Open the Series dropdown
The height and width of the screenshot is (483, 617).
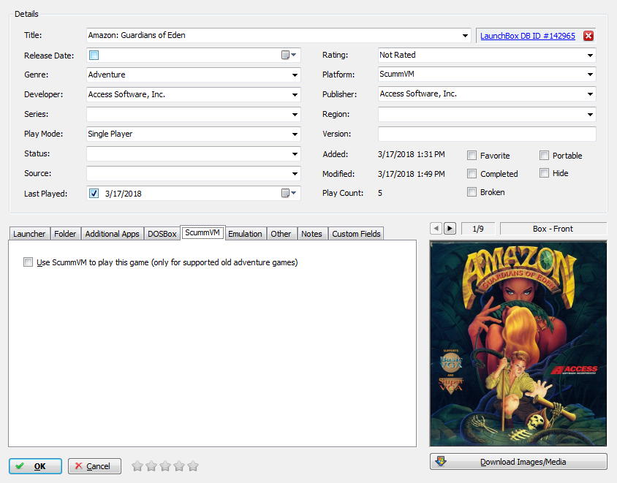point(295,115)
